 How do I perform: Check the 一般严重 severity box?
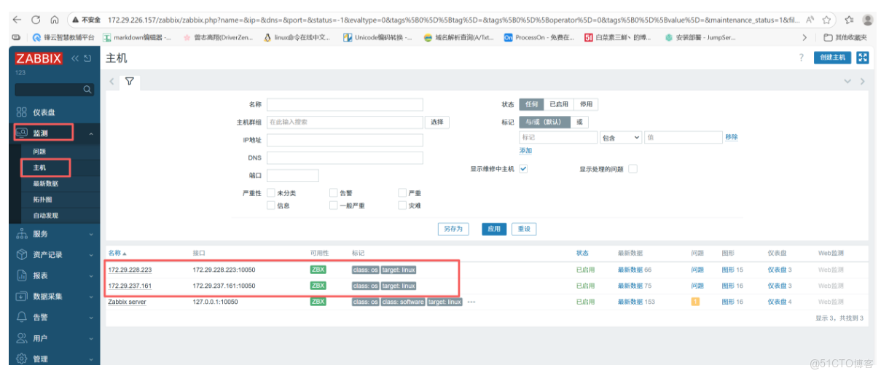point(334,205)
